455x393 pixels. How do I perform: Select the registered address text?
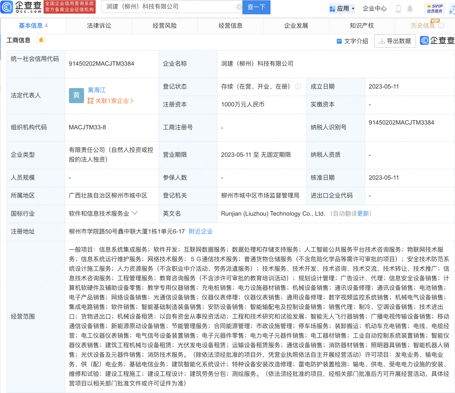[127, 231]
